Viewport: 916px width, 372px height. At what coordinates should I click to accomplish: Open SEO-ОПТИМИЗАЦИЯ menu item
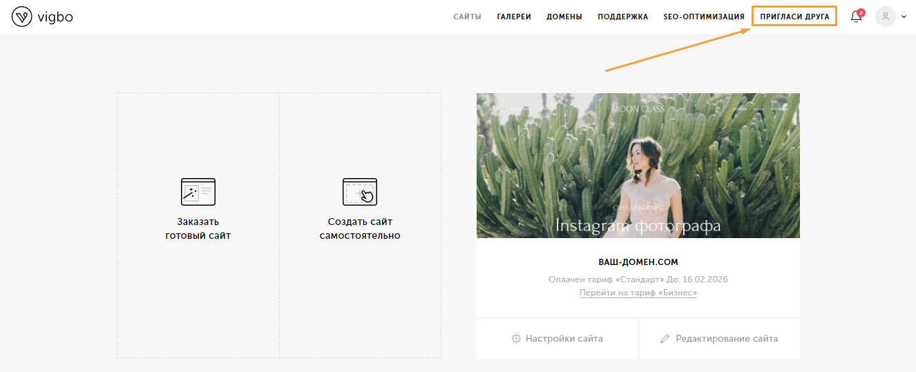704,17
